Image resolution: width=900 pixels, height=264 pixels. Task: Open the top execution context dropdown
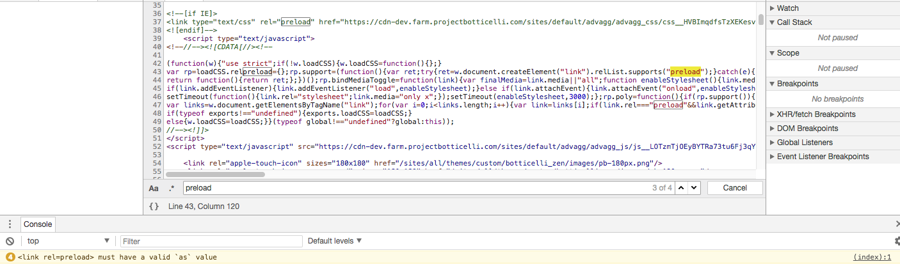tap(68, 241)
